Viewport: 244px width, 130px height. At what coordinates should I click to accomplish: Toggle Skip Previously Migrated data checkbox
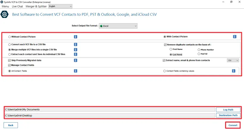[x=9, y=60]
